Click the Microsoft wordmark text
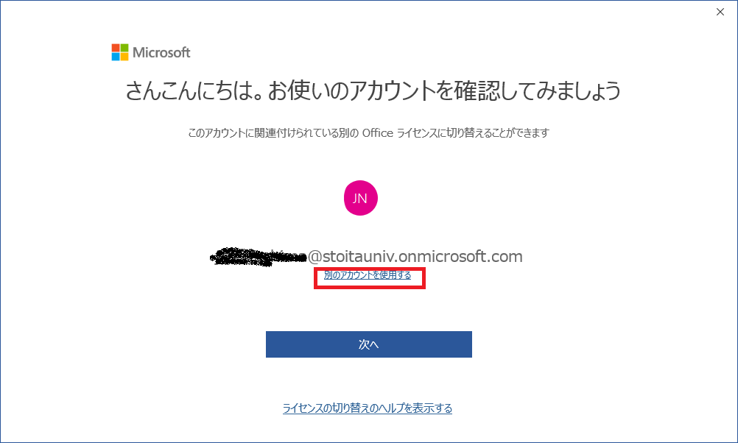The height and width of the screenshot is (443, 738). [x=161, y=52]
